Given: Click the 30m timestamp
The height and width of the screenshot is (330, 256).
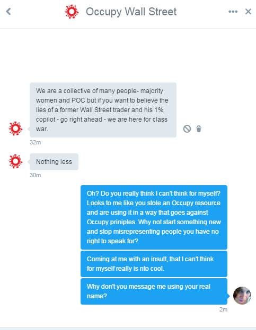Looking at the screenshot, I should coord(35,176).
